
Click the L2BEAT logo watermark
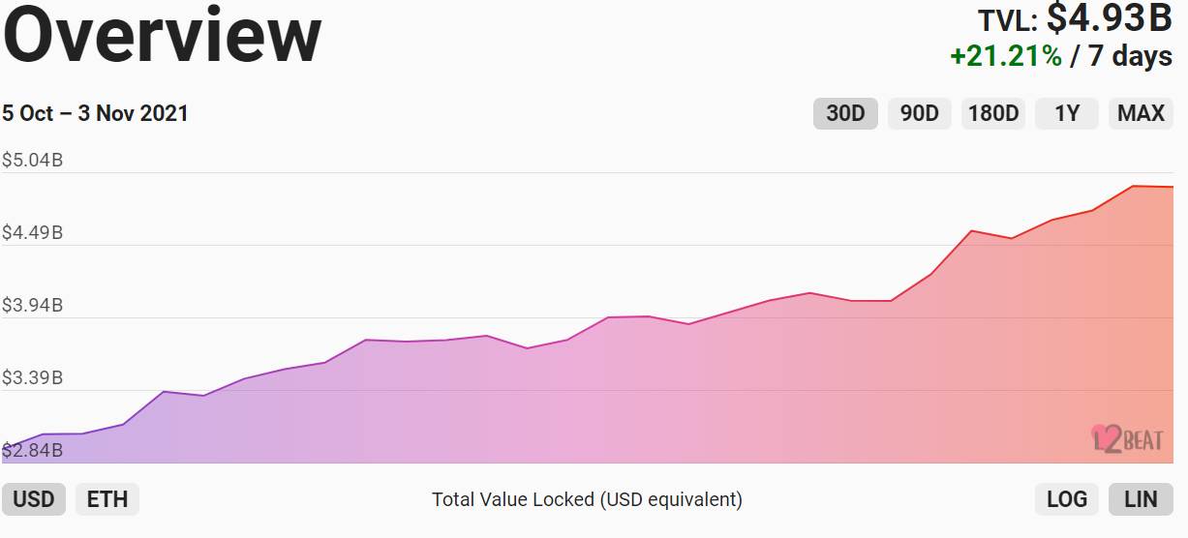[1125, 438]
